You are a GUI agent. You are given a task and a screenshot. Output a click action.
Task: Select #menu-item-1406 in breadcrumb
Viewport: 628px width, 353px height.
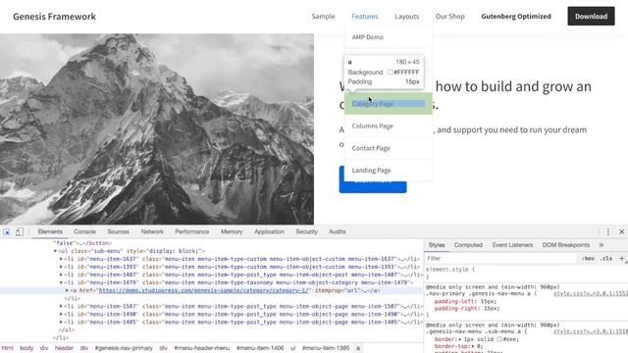[x=260, y=348]
